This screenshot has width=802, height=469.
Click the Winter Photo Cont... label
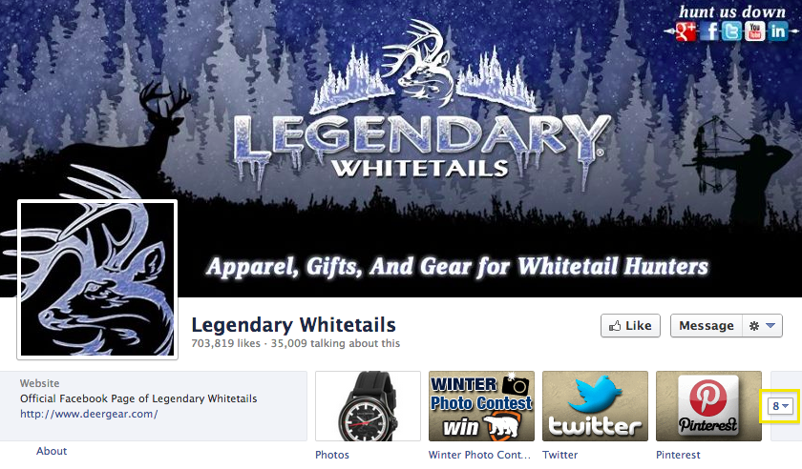(479, 455)
